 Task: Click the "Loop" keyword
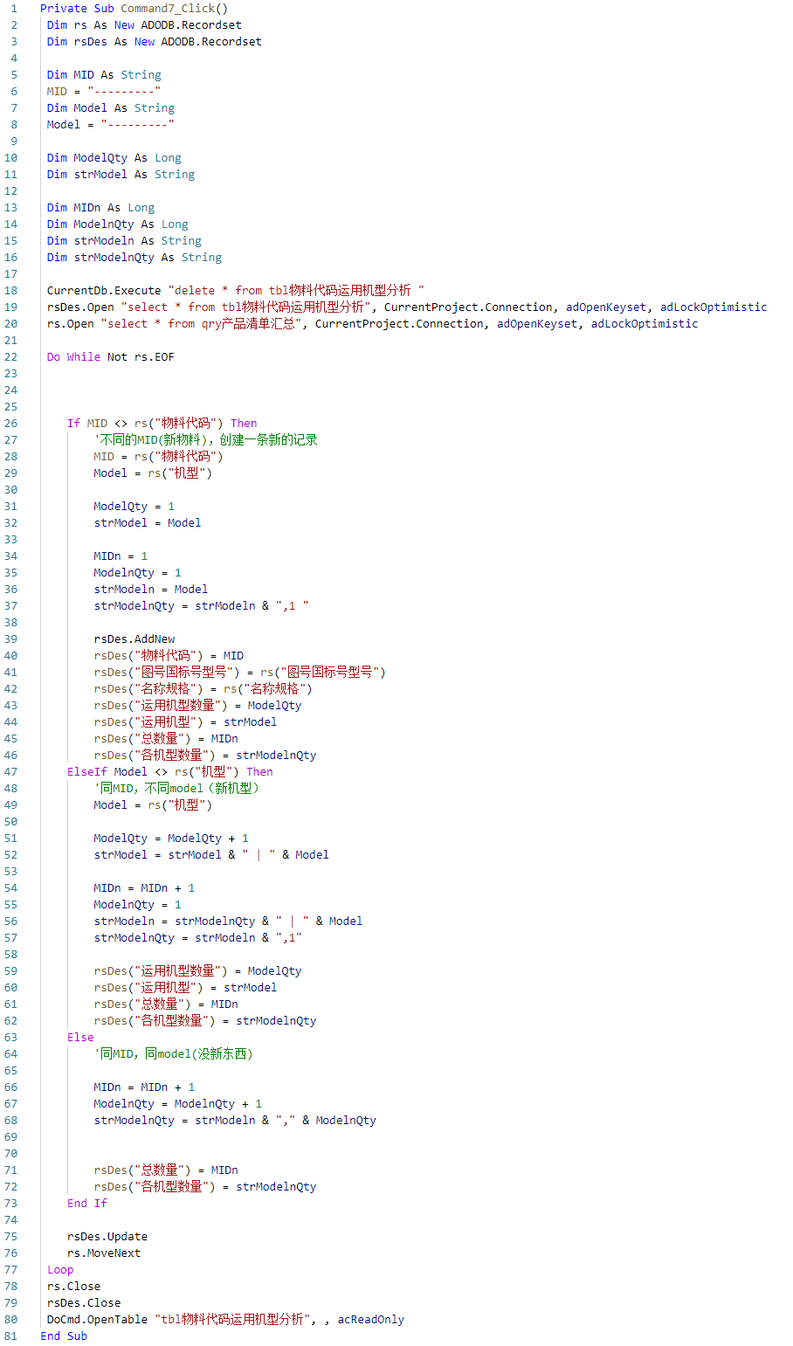60,1270
